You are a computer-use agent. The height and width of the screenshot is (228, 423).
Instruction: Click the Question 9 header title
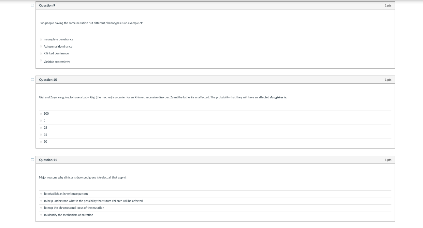[x=47, y=6]
